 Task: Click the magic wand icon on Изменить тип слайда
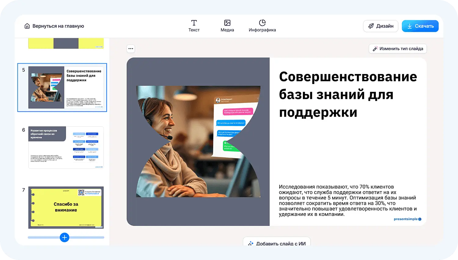point(375,49)
